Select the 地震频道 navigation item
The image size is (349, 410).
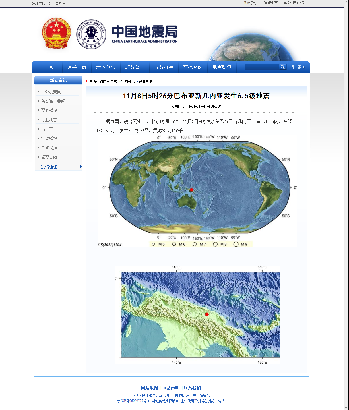tap(222, 67)
